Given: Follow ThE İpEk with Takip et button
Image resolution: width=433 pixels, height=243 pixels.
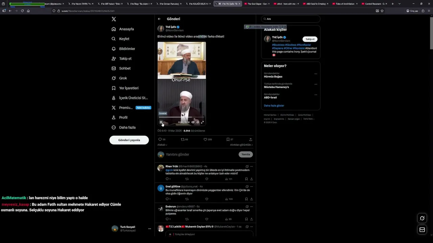Looking at the screenshot, I should click(310, 39).
